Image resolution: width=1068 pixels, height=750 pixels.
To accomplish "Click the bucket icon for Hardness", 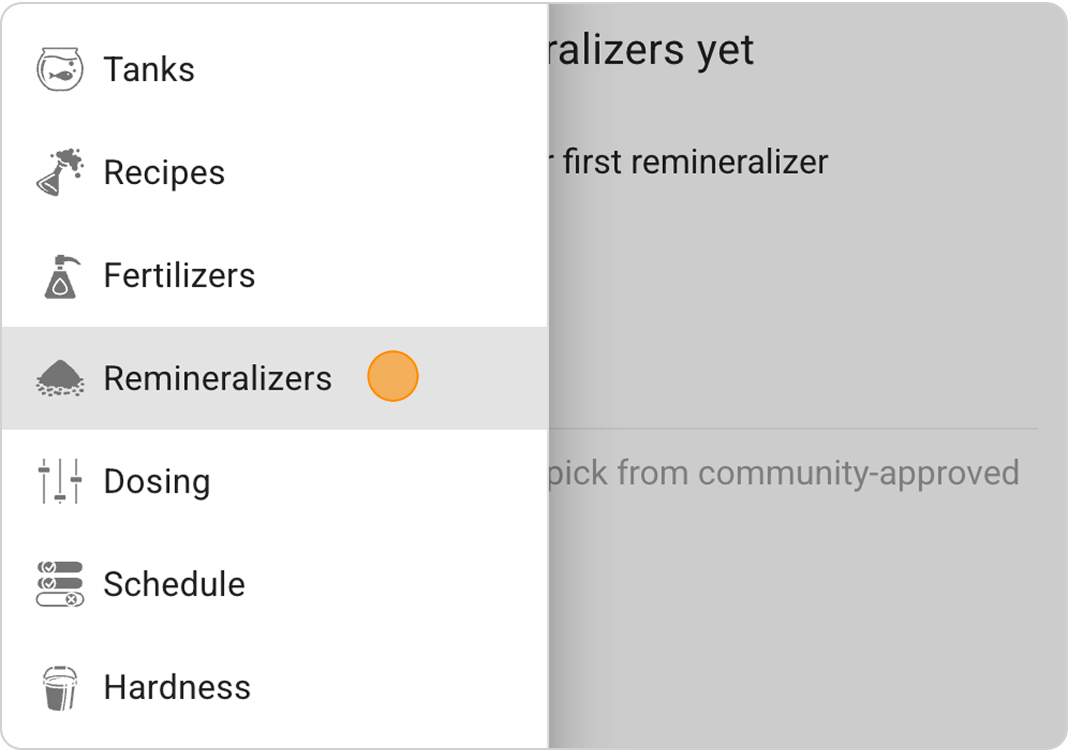I will [x=60, y=687].
